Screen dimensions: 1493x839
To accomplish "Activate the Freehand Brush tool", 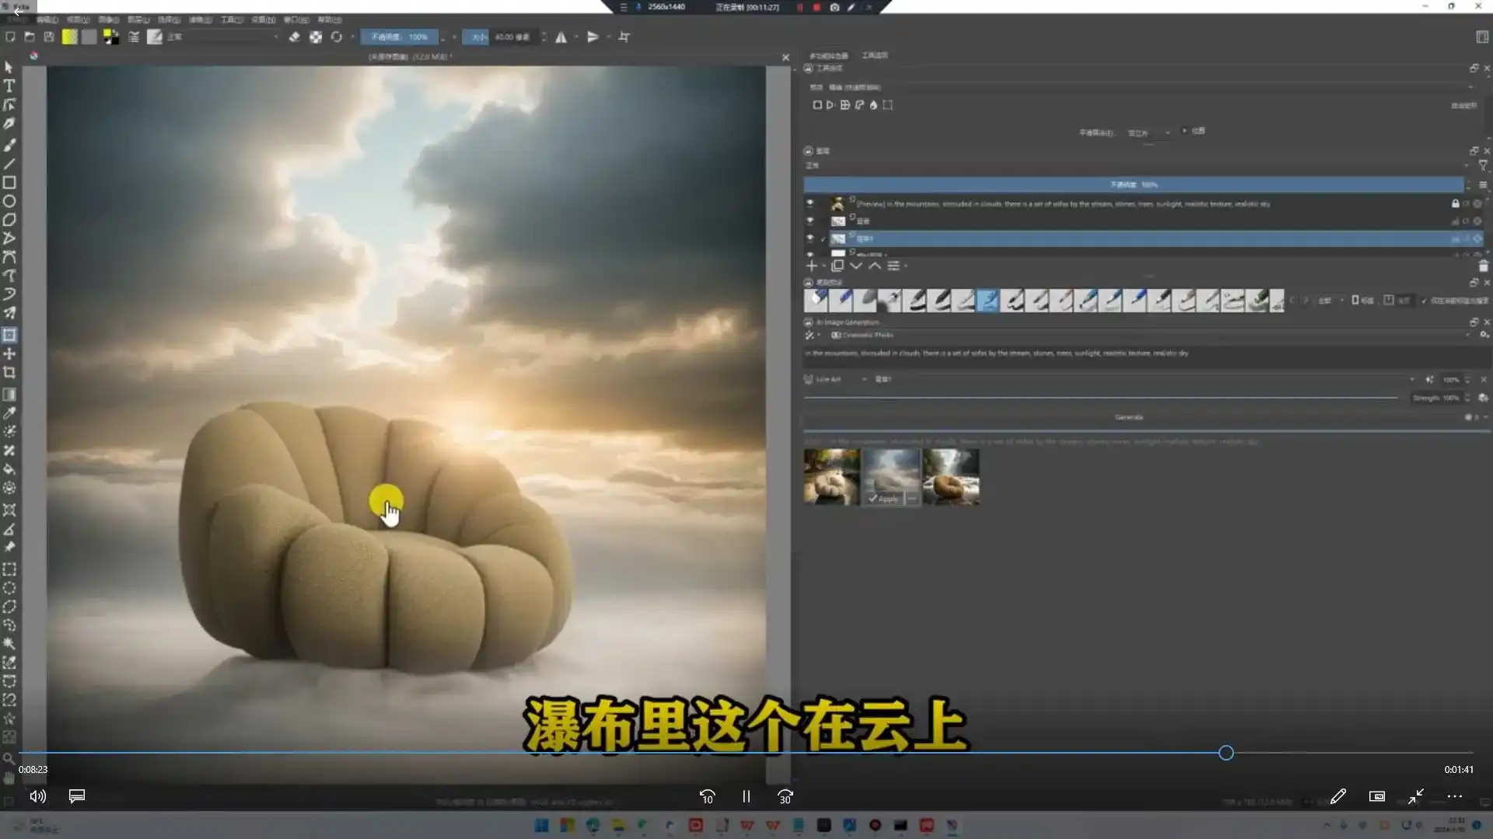I will point(10,144).
